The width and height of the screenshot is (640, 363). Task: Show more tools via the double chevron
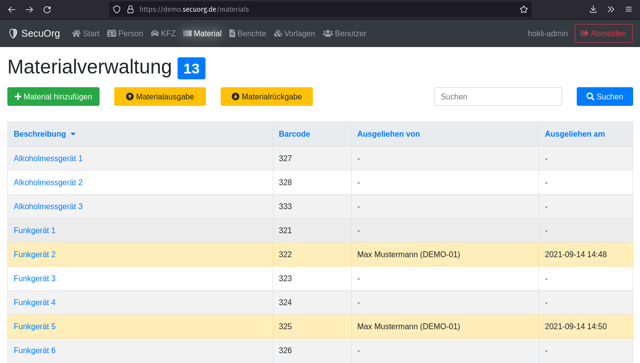[611, 9]
